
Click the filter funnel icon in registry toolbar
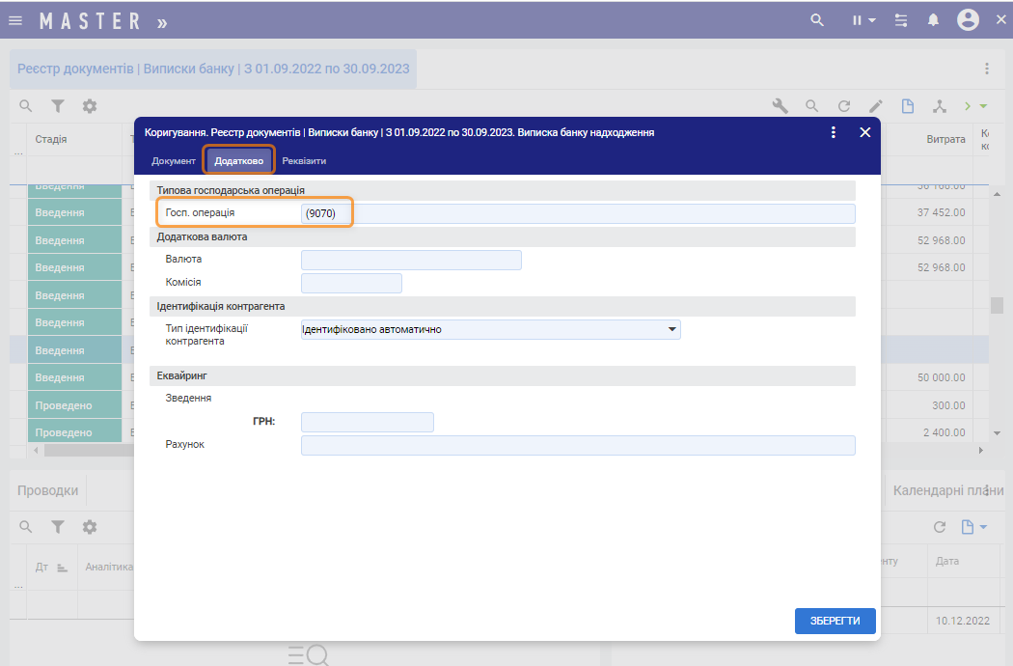click(58, 106)
